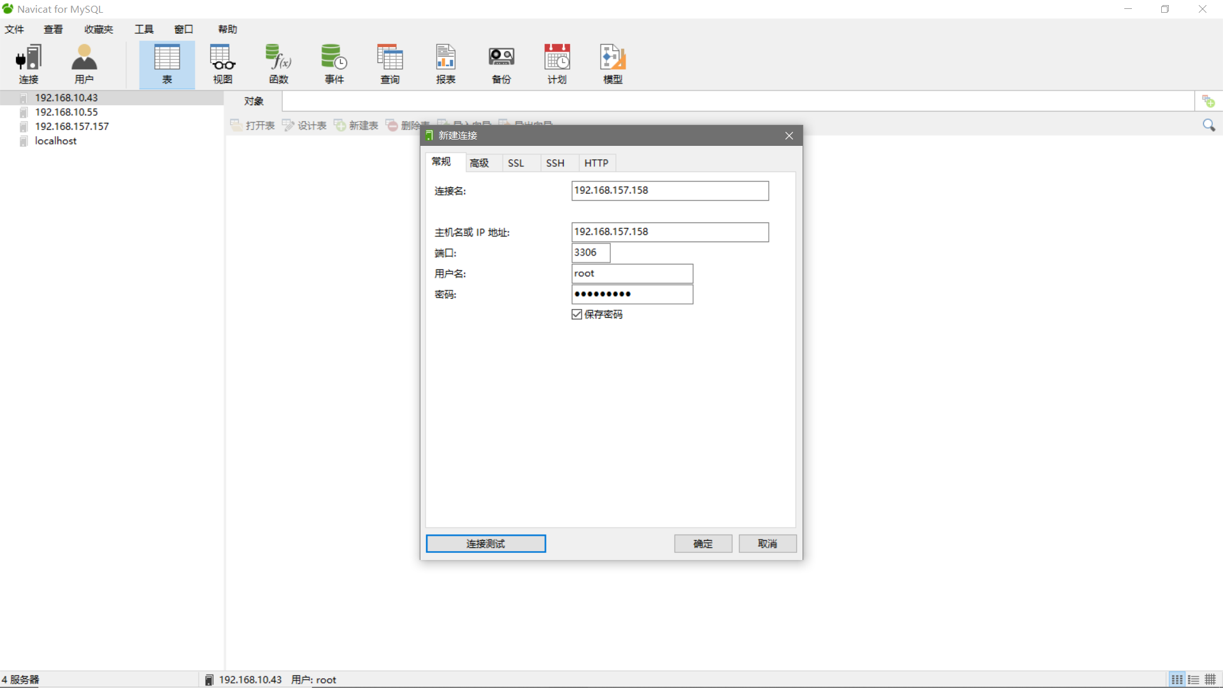Click the Model toolbar icon
Screen dimensions: 1223x688
tap(613, 64)
